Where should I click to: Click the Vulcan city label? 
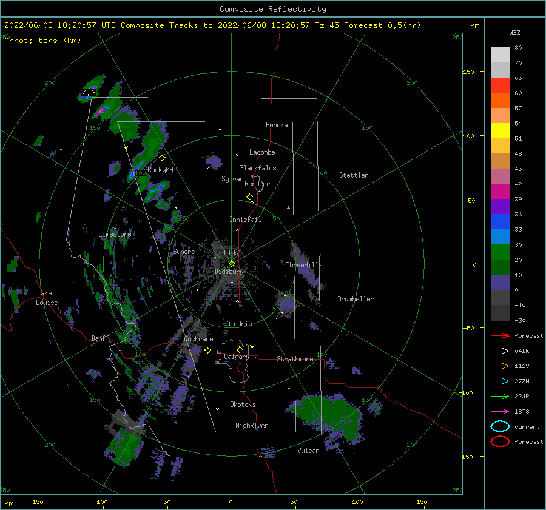pyautogui.click(x=309, y=451)
